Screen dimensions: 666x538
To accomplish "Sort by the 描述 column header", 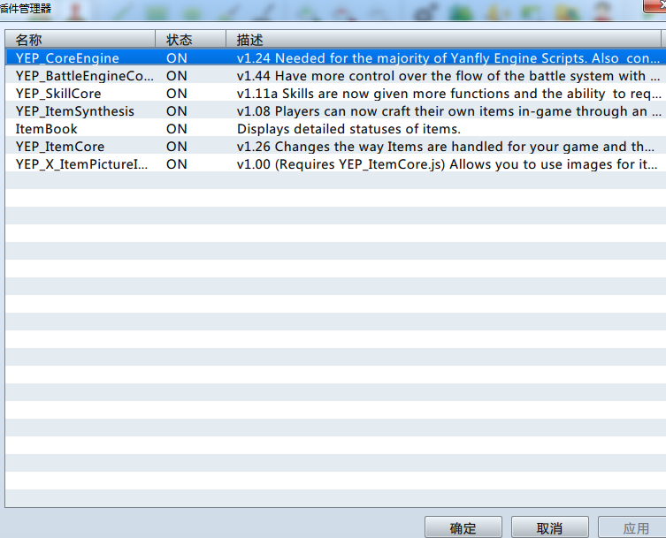I will 443,40.
